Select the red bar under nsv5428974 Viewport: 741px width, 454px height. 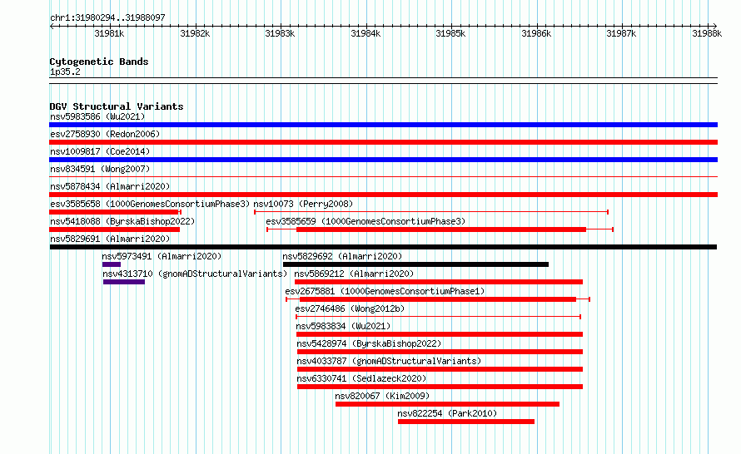click(440, 352)
